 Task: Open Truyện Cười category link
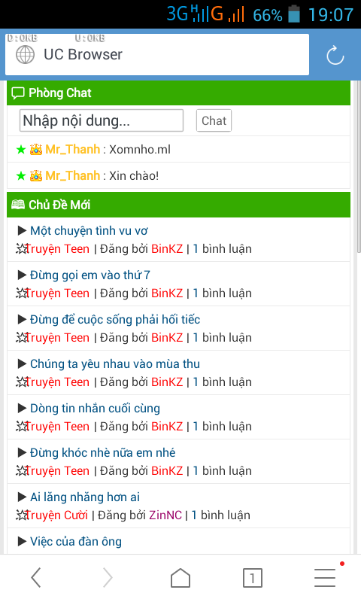point(56,515)
